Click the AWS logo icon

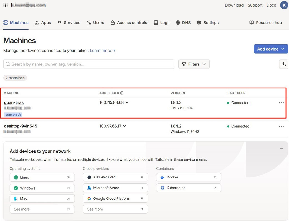[89, 177]
